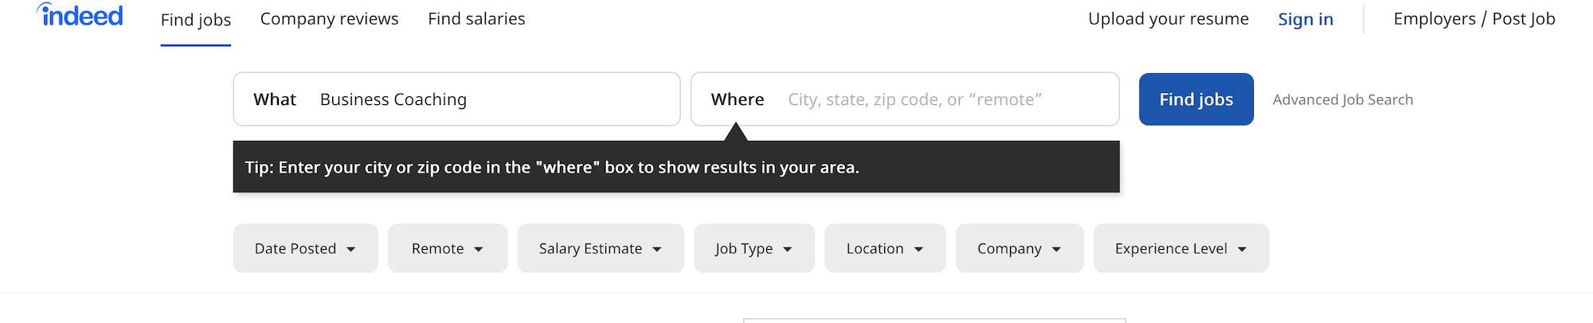This screenshot has height=323, width=1593.
Task: Open Employers / Post Job page
Action: [x=1474, y=19]
